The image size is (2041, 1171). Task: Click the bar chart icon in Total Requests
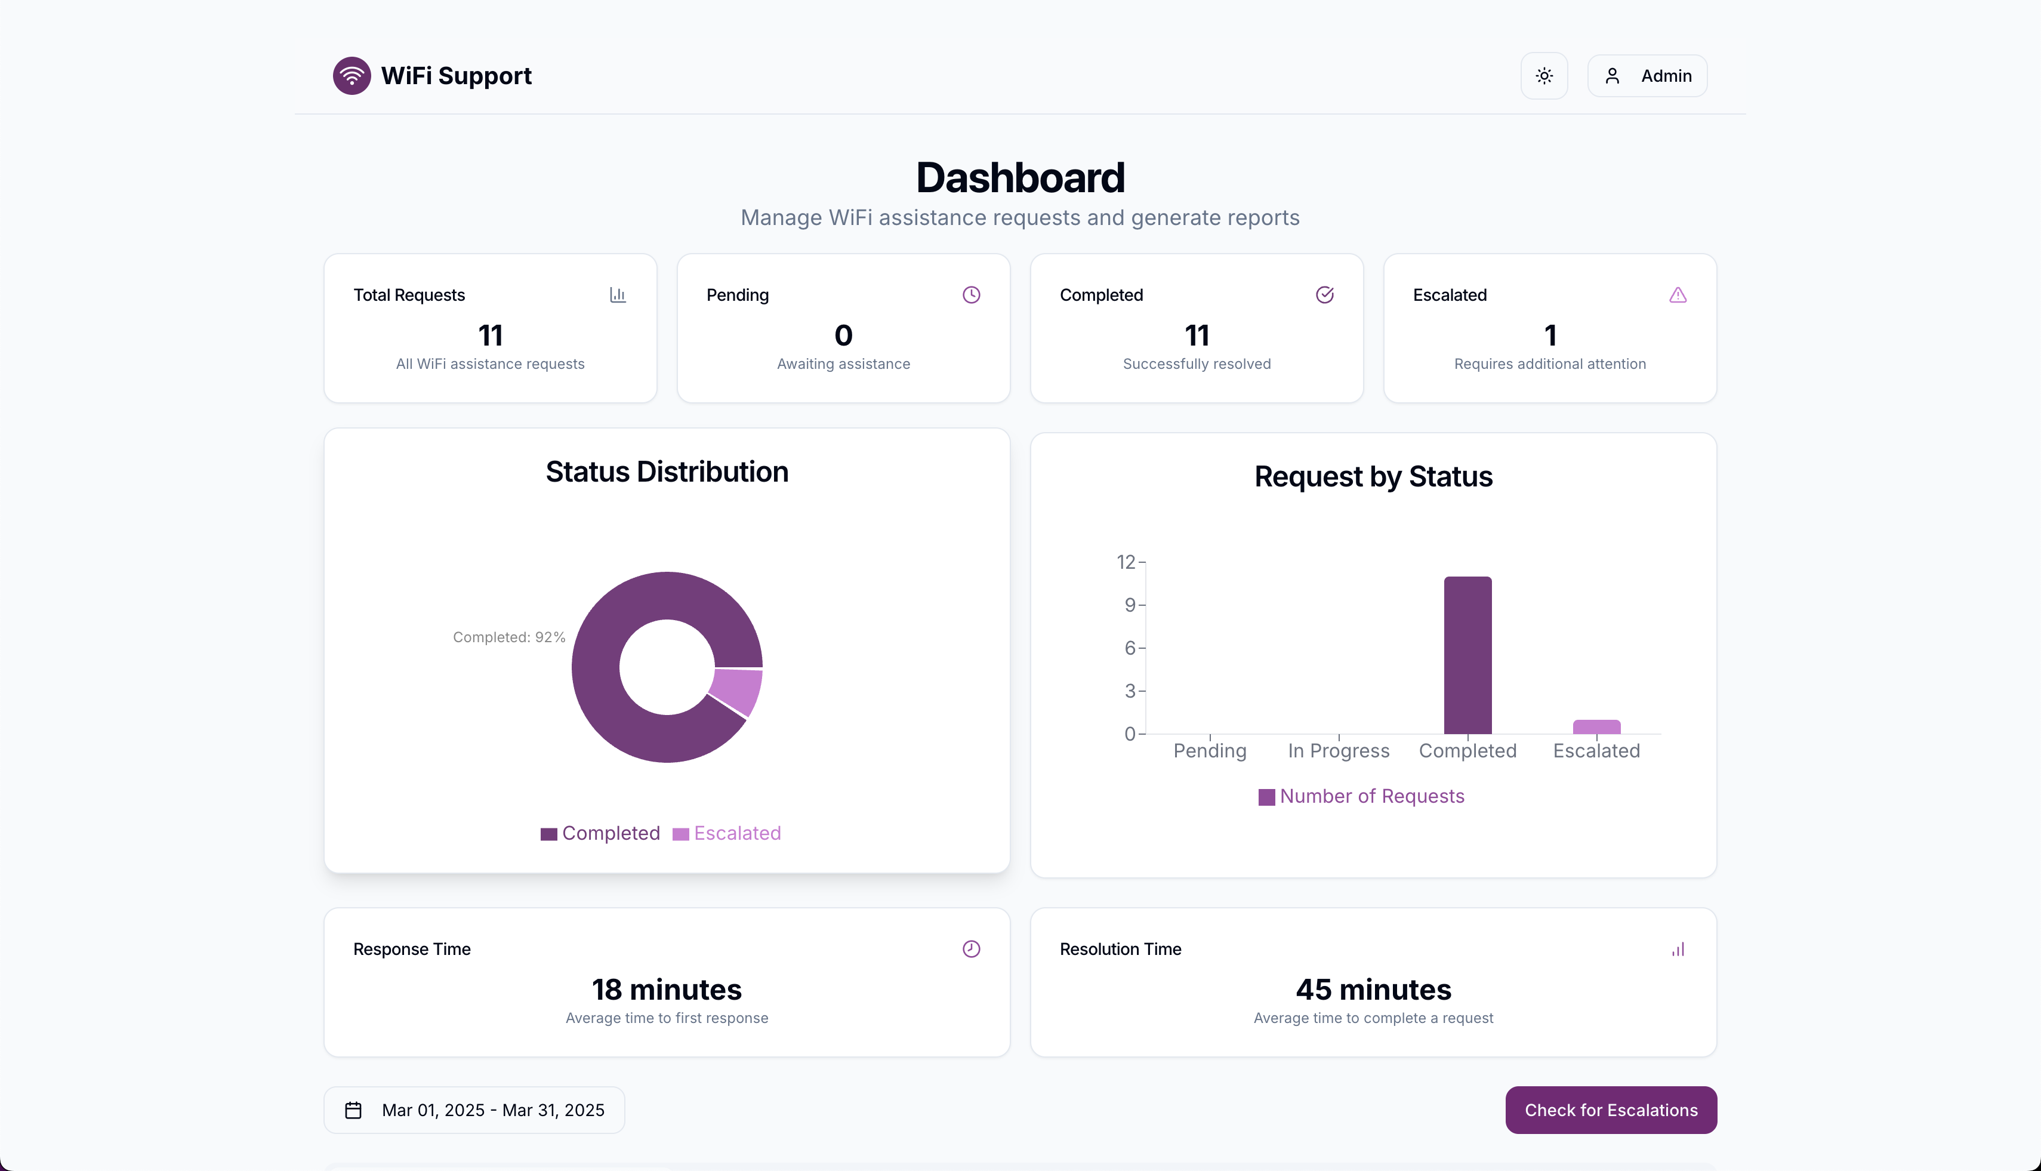[617, 295]
